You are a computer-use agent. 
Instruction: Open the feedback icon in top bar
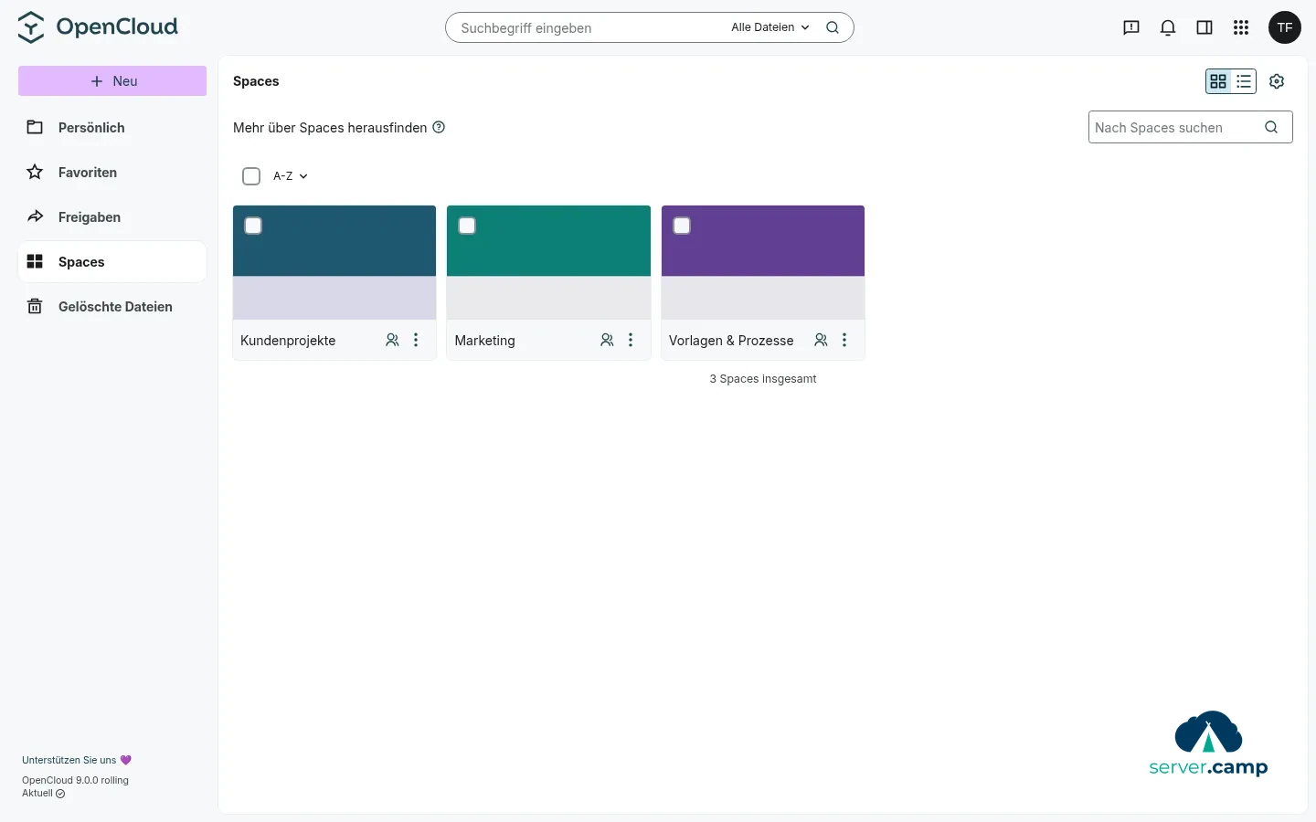(1131, 27)
